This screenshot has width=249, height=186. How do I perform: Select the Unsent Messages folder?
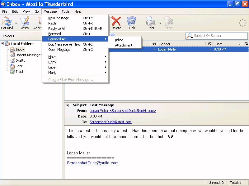click(x=28, y=55)
